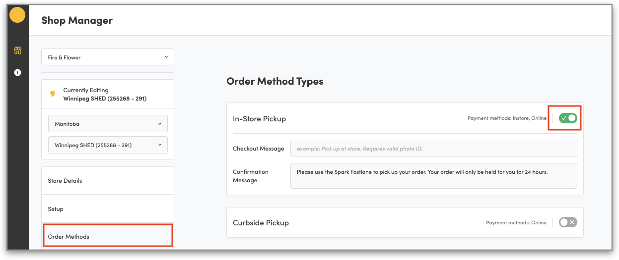Disable the In-Store Pickup toggle
Image resolution: width=619 pixels, height=260 pixels.
click(568, 118)
